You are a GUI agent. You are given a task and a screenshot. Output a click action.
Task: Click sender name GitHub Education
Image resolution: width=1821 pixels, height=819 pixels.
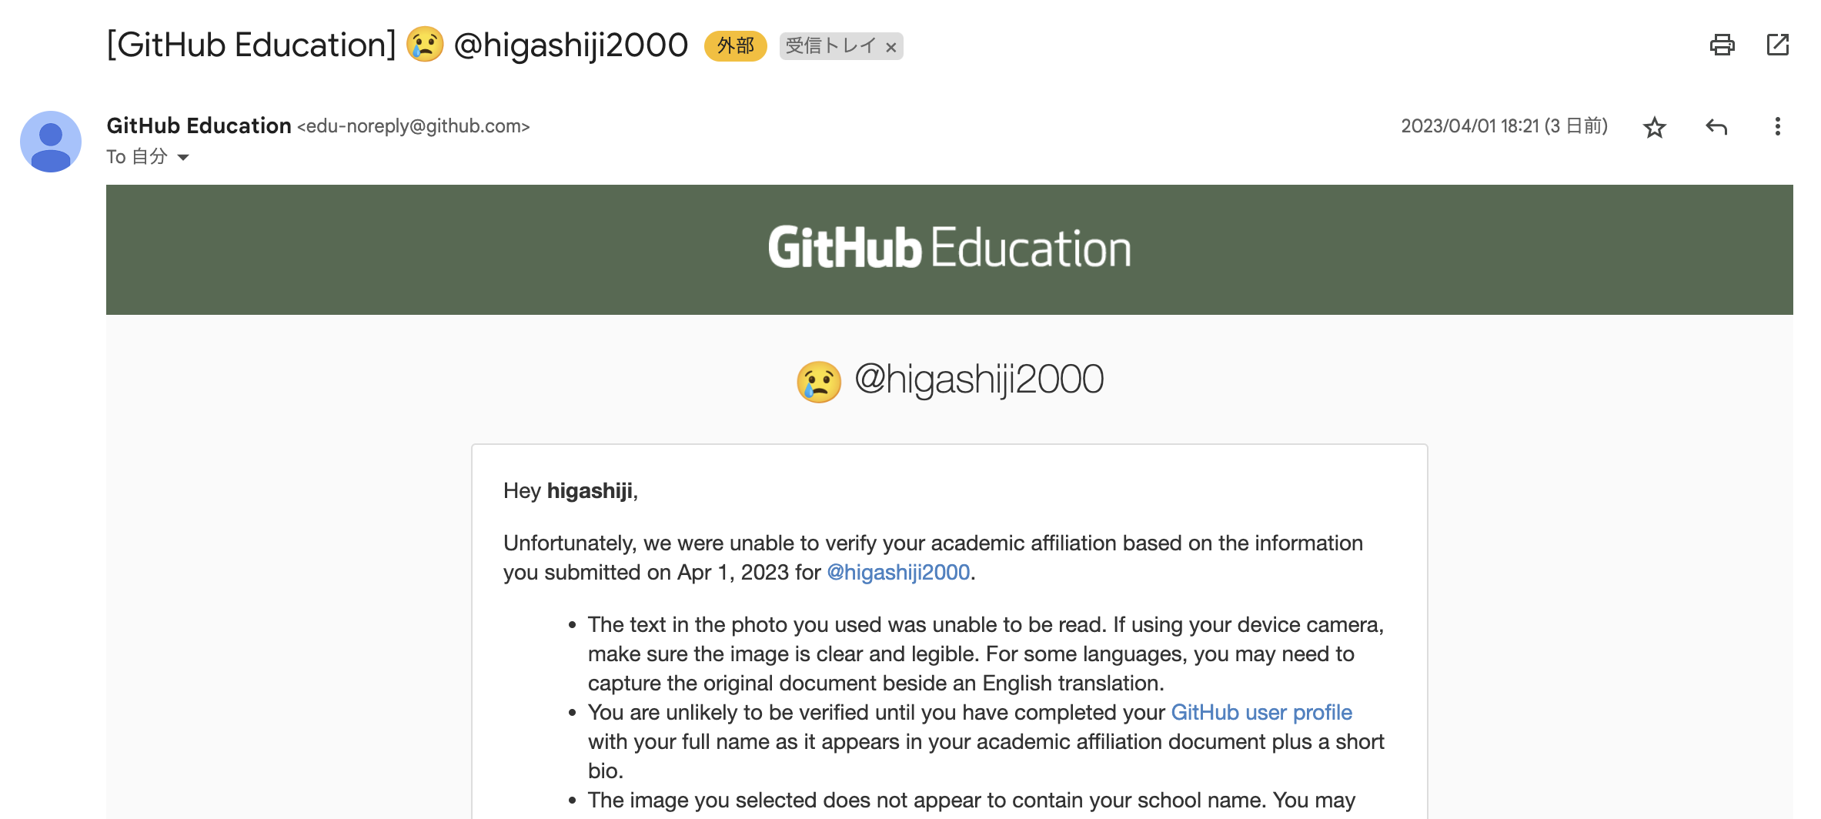pos(199,125)
